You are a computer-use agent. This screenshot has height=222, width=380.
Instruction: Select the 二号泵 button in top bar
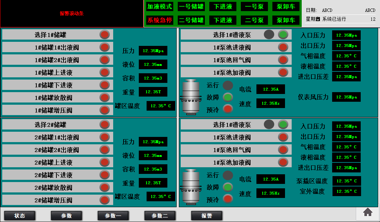coord(254,20)
